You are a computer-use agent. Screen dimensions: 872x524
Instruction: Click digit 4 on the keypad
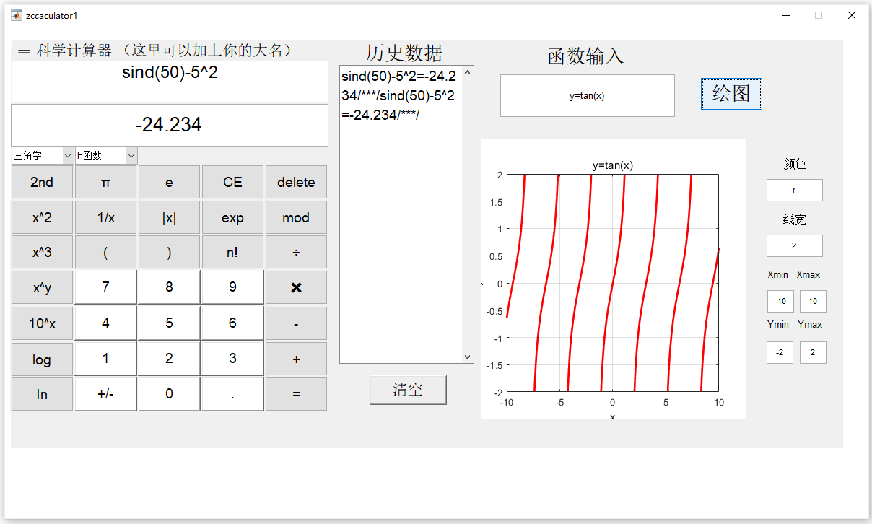point(105,323)
